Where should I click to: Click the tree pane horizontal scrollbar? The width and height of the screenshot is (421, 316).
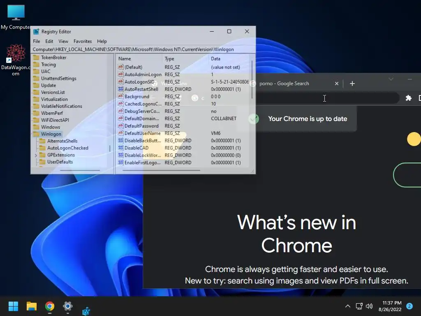click(80, 170)
